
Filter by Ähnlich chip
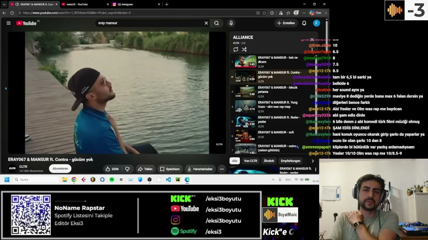[269, 161]
